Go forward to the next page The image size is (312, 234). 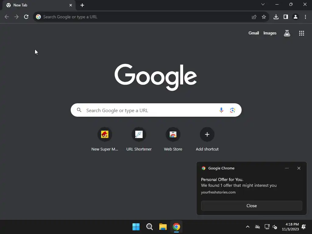16,17
